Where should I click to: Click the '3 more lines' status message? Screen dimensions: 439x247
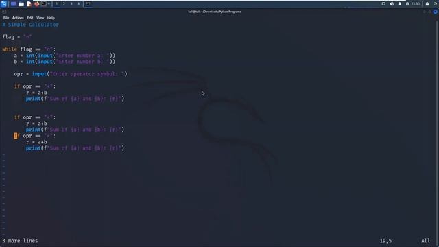tap(20, 241)
